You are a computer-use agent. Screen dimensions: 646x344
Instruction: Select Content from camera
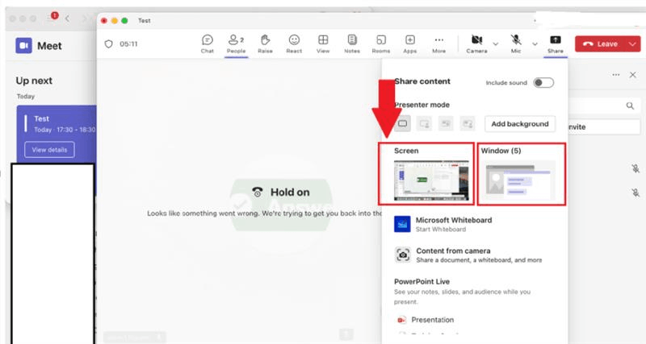(468, 255)
